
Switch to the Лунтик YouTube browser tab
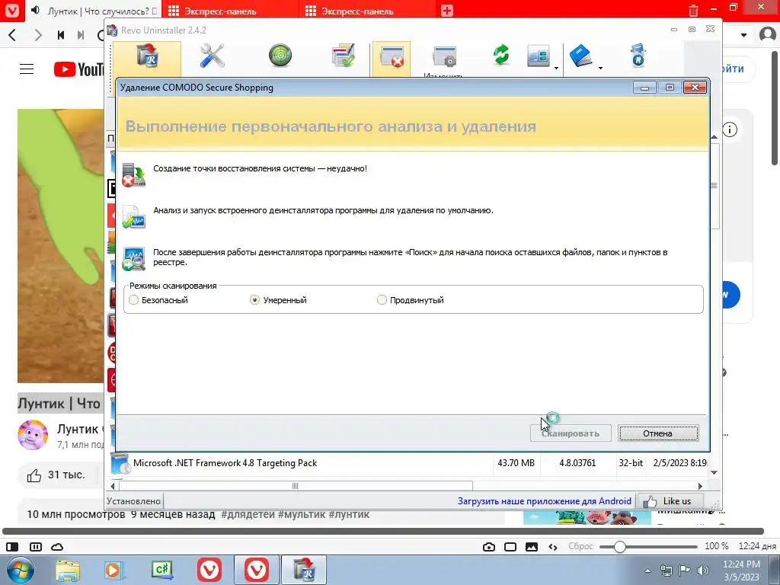(x=94, y=11)
